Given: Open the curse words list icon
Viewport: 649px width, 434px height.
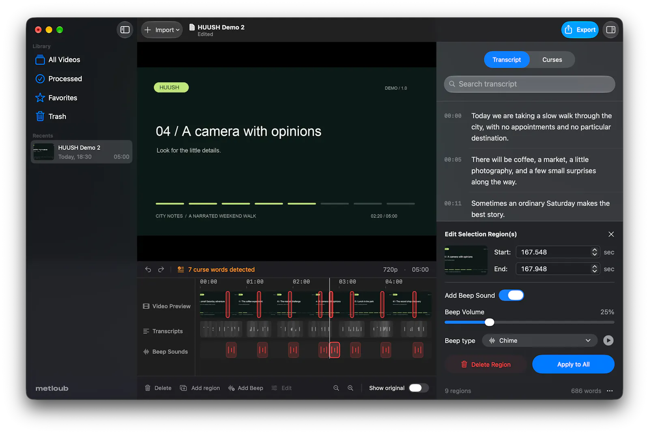Looking at the screenshot, I should 181,269.
